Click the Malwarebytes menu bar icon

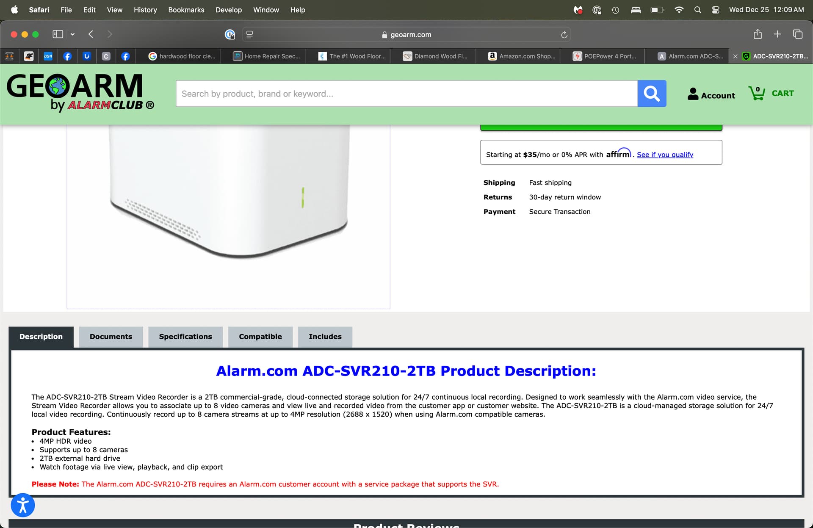click(x=578, y=10)
